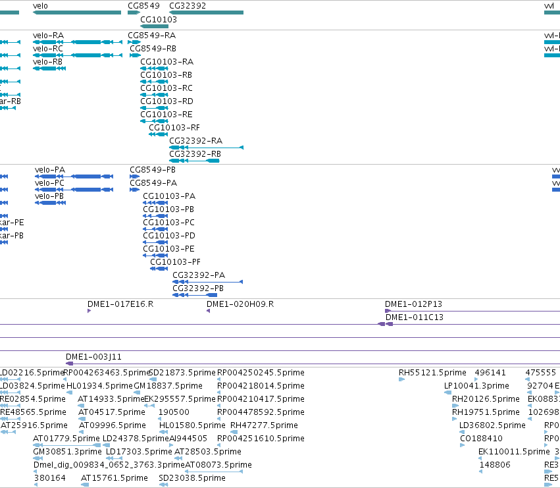
Task: Click protein CG10103-PE
Action: coord(155,256)
